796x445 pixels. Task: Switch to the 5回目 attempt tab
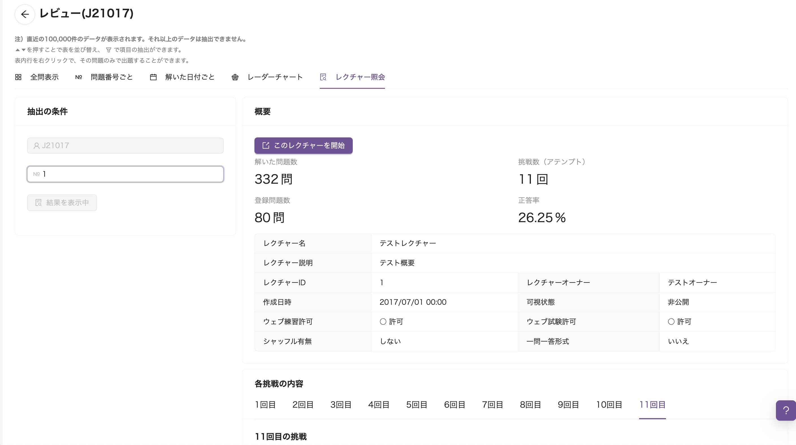416,405
